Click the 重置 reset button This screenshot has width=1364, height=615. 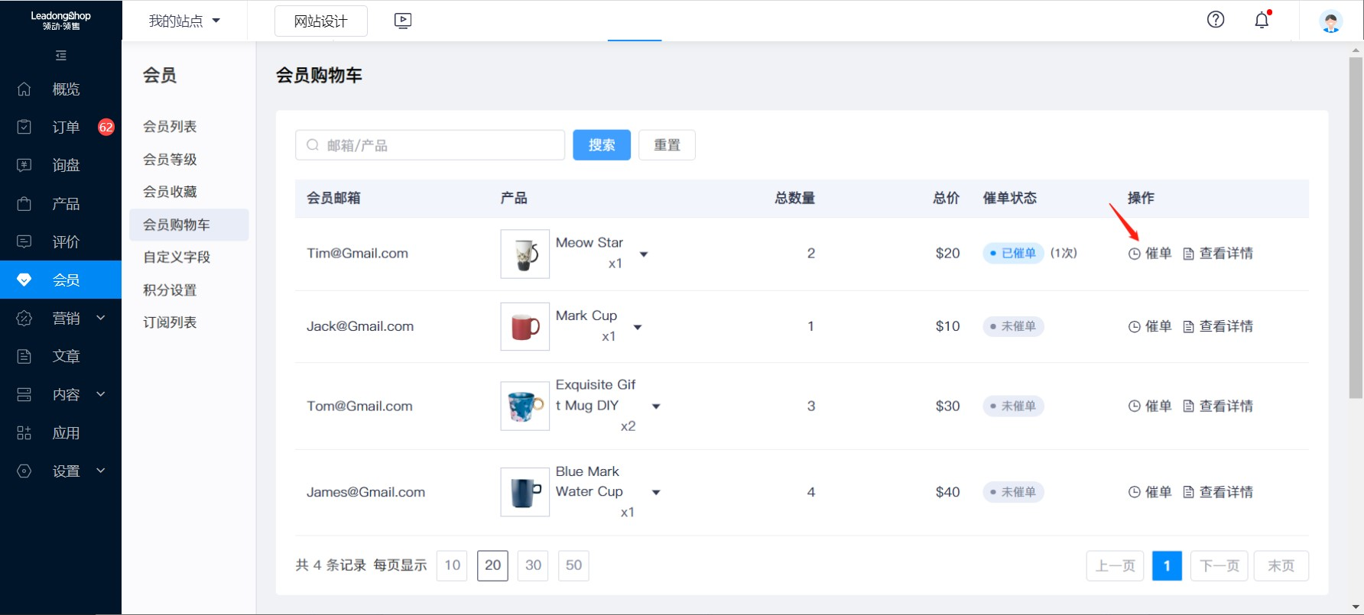click(667, 145)
